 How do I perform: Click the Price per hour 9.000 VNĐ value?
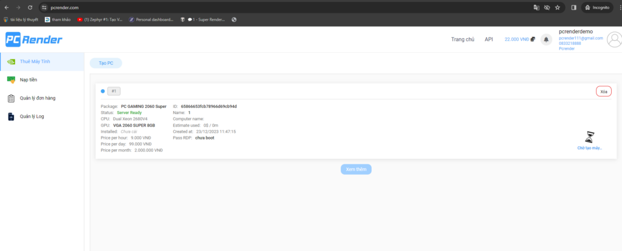141,138
